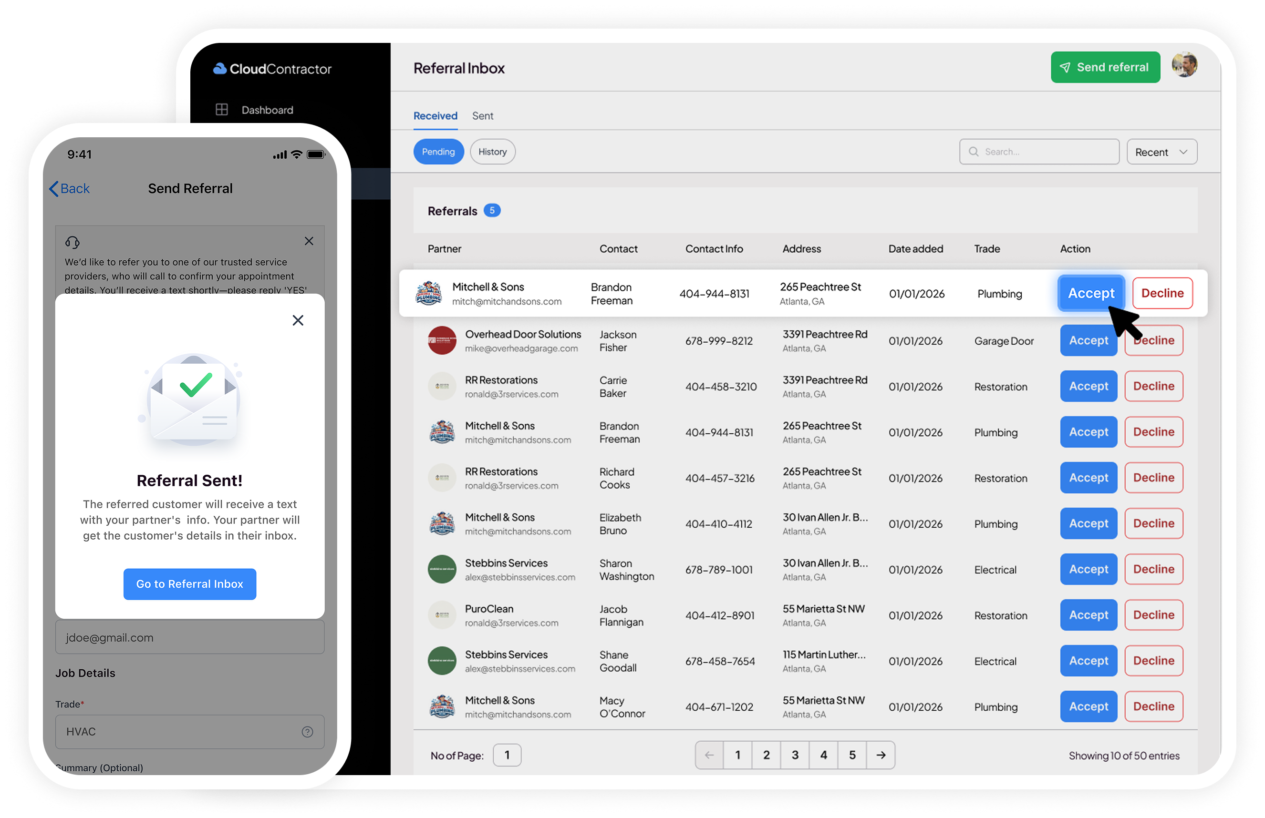
Task: Click the CloudContractor cloud logo
Action: [219, 69]
